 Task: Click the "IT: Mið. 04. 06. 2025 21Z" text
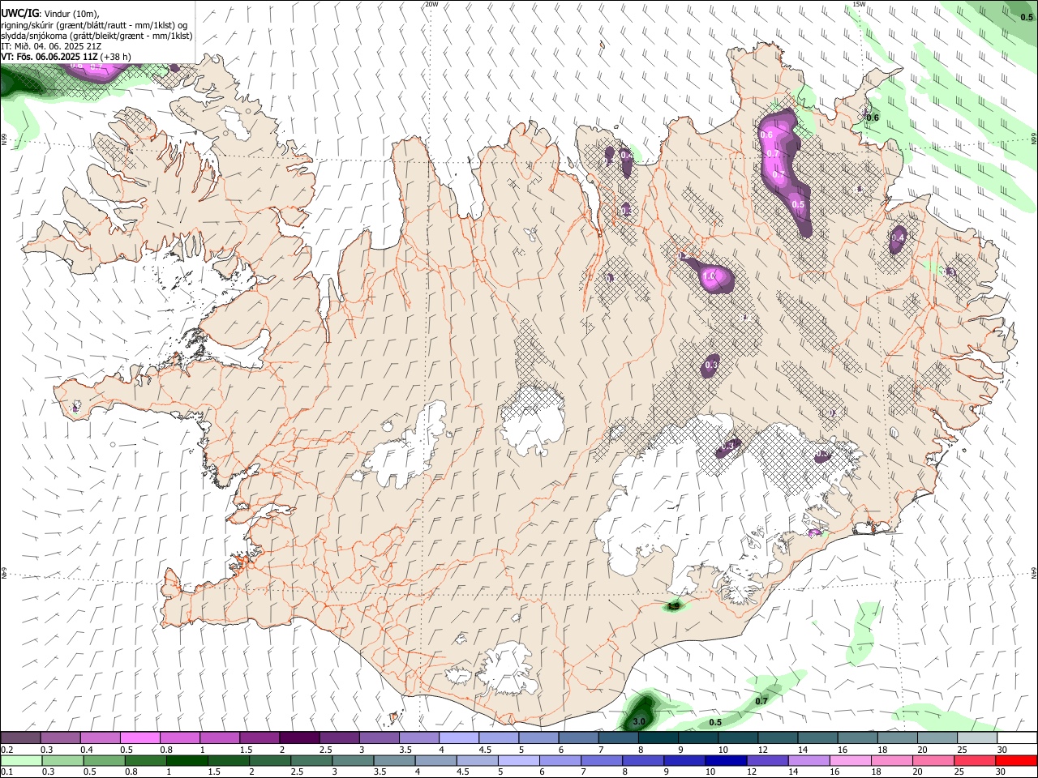(x=51, y=46)
